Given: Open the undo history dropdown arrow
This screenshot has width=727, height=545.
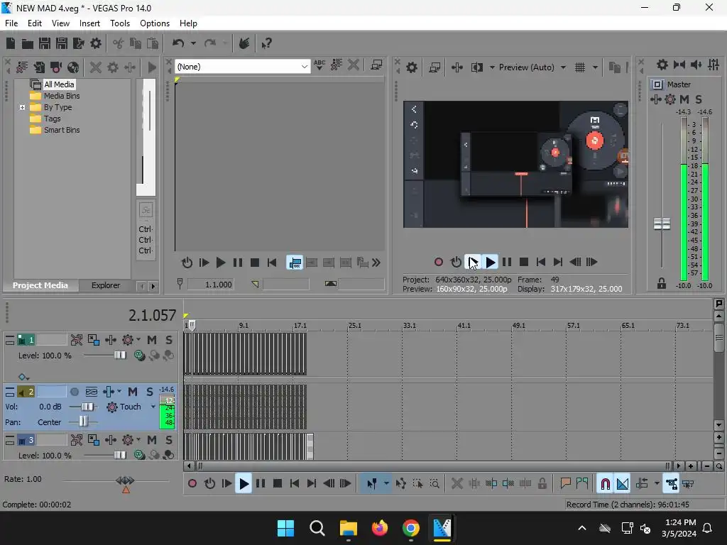Looking at the screenshot, I should (x=193, y=43).
